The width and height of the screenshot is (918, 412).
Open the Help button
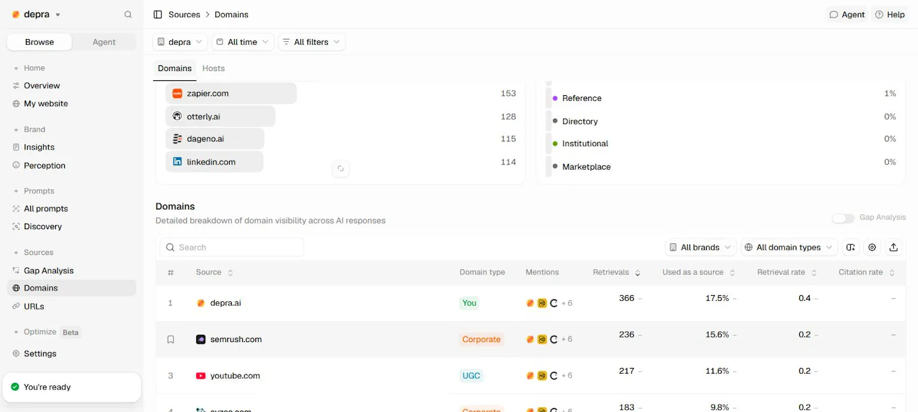pyautogui.click(x=890, y=14)
